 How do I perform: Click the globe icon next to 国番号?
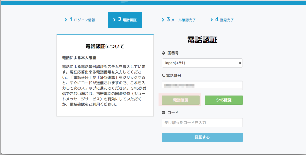pyautogui.click(x=163, y=53)
